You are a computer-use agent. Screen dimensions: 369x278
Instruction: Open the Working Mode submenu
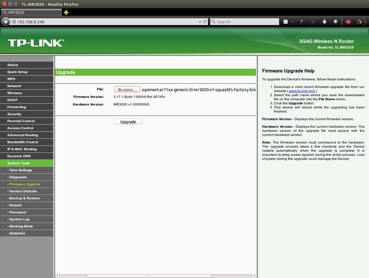pyautogui.click(x=27, y=226)
